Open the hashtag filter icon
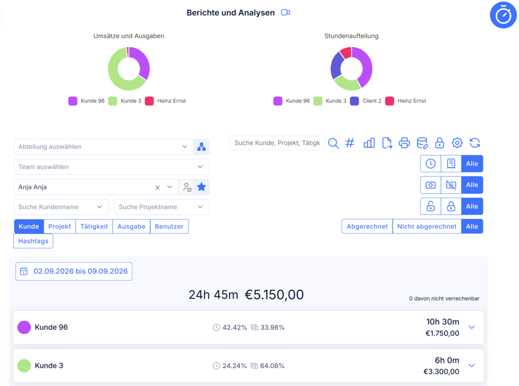 [x=350, y=143]
